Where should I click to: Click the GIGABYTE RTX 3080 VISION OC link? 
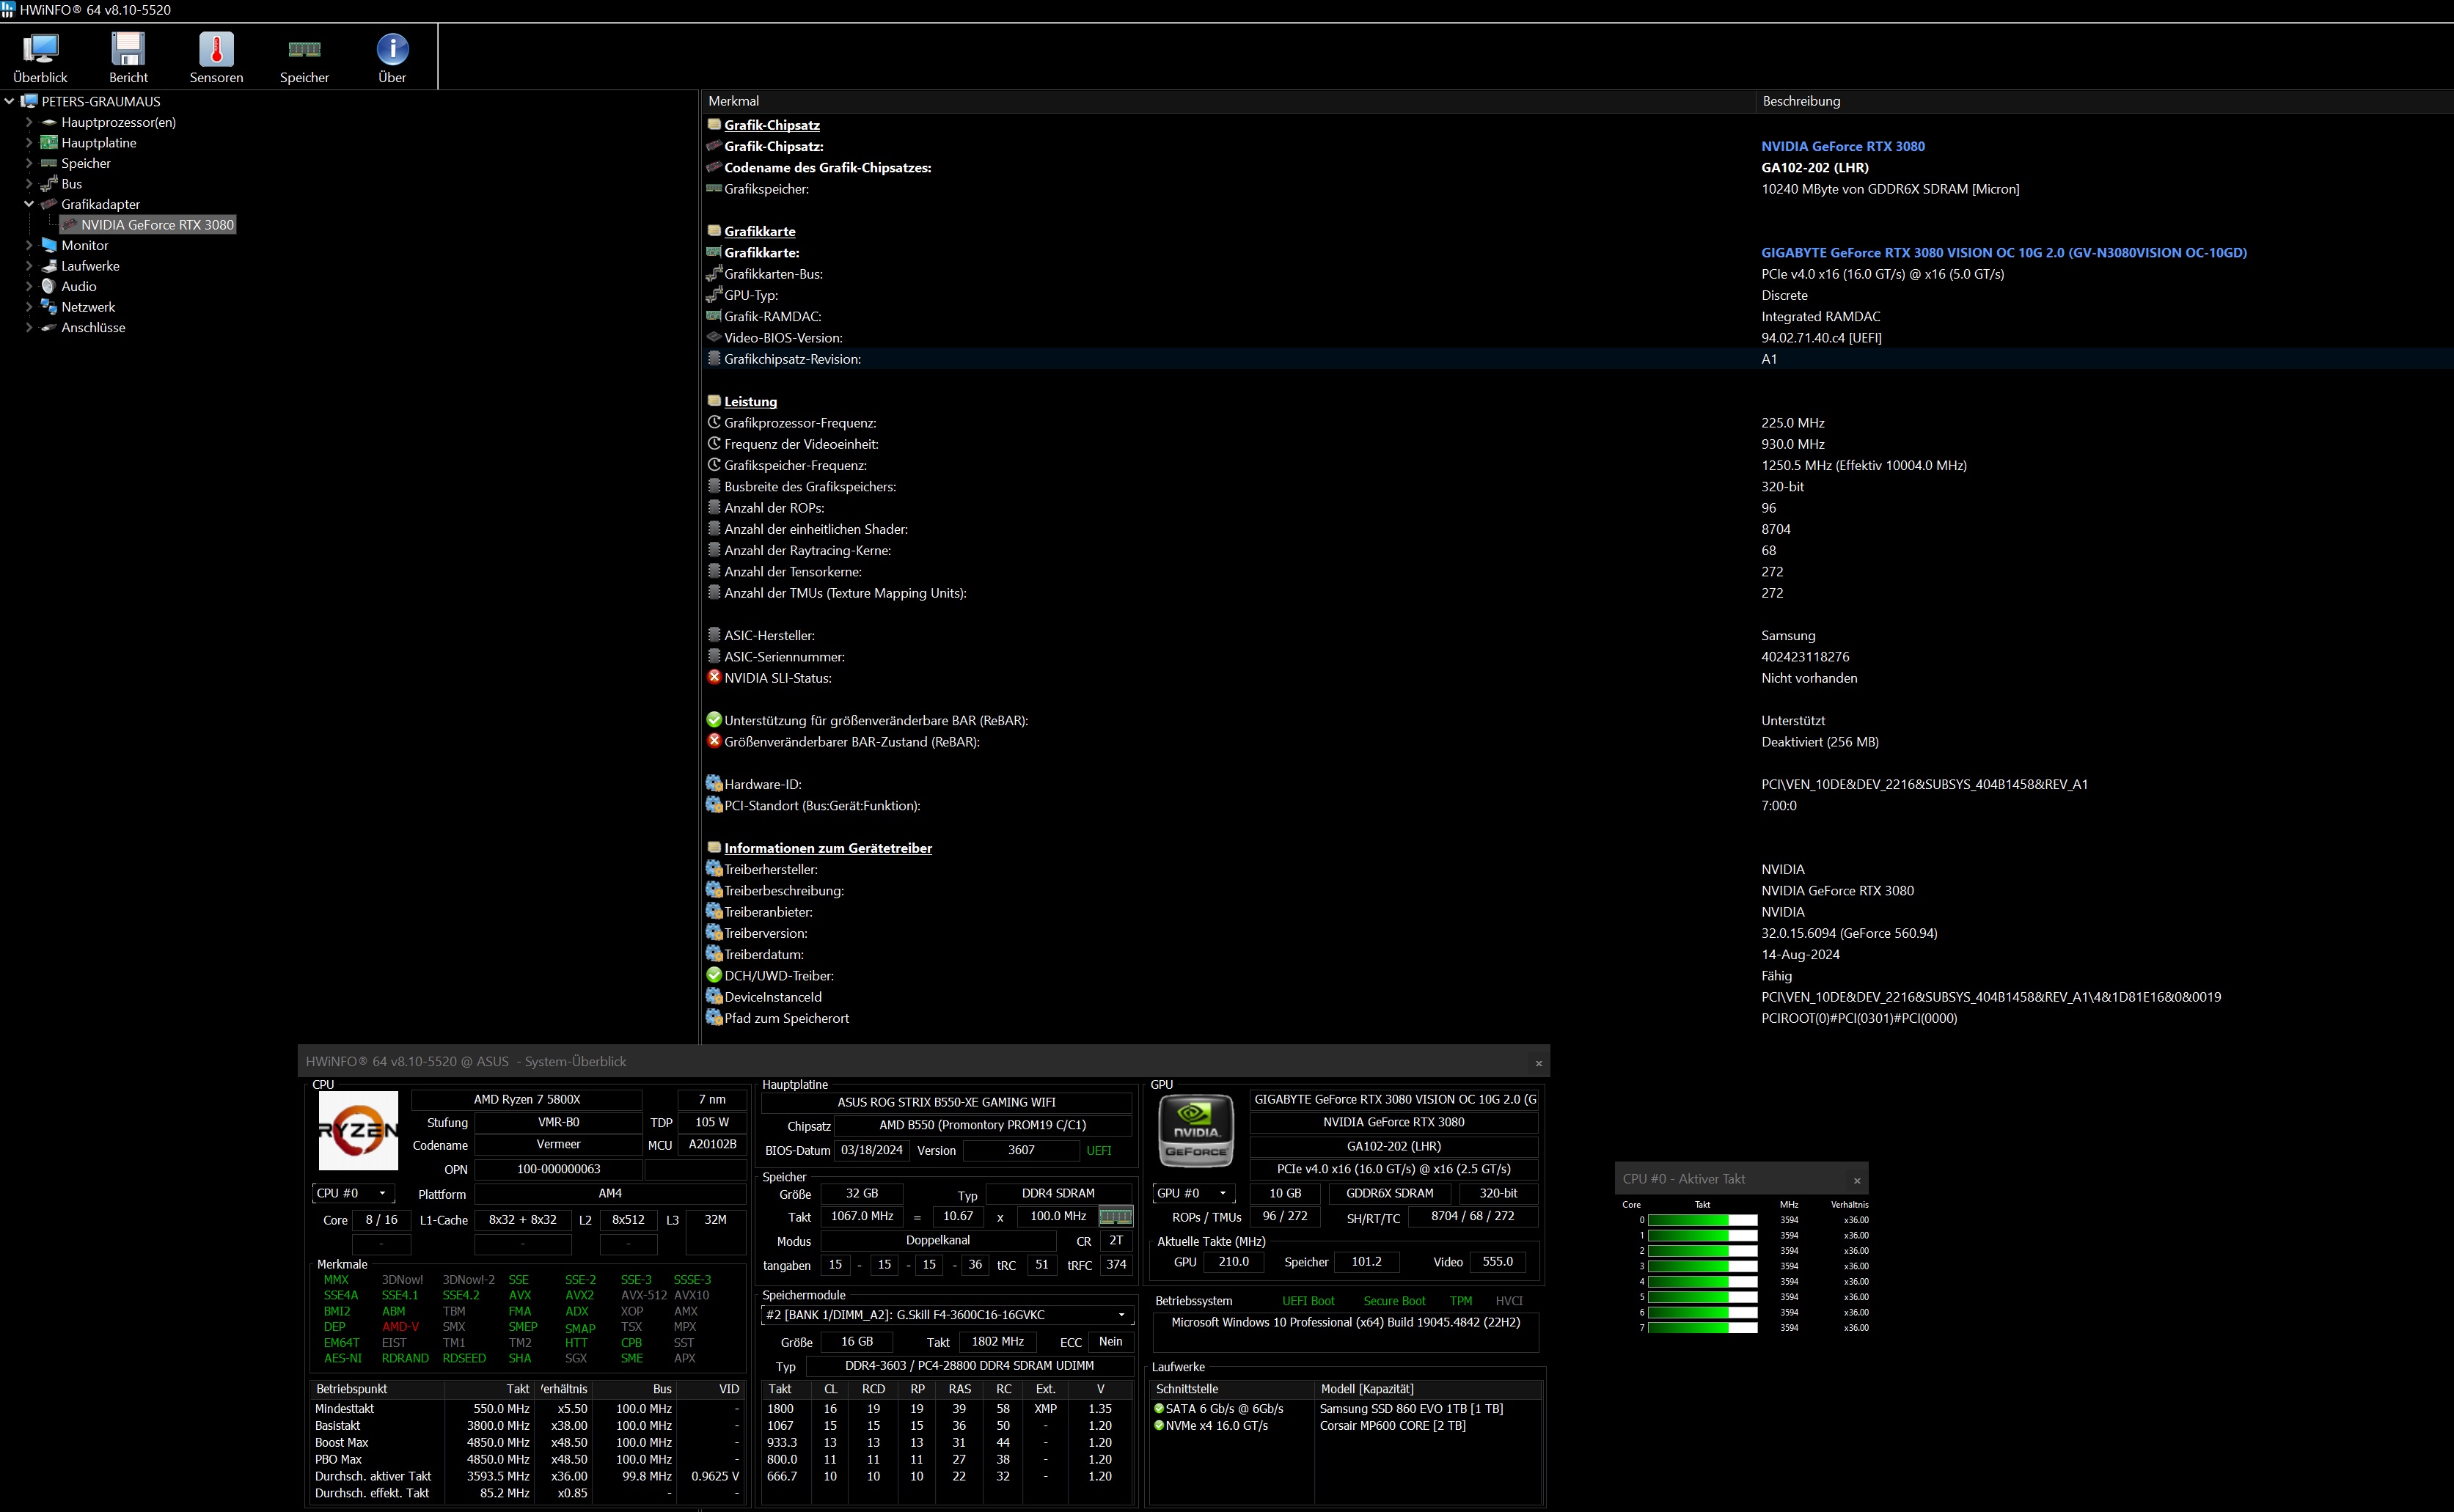(2003, 253)
